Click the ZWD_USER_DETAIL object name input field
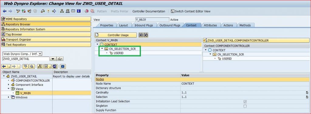 [x=26, y=59]
